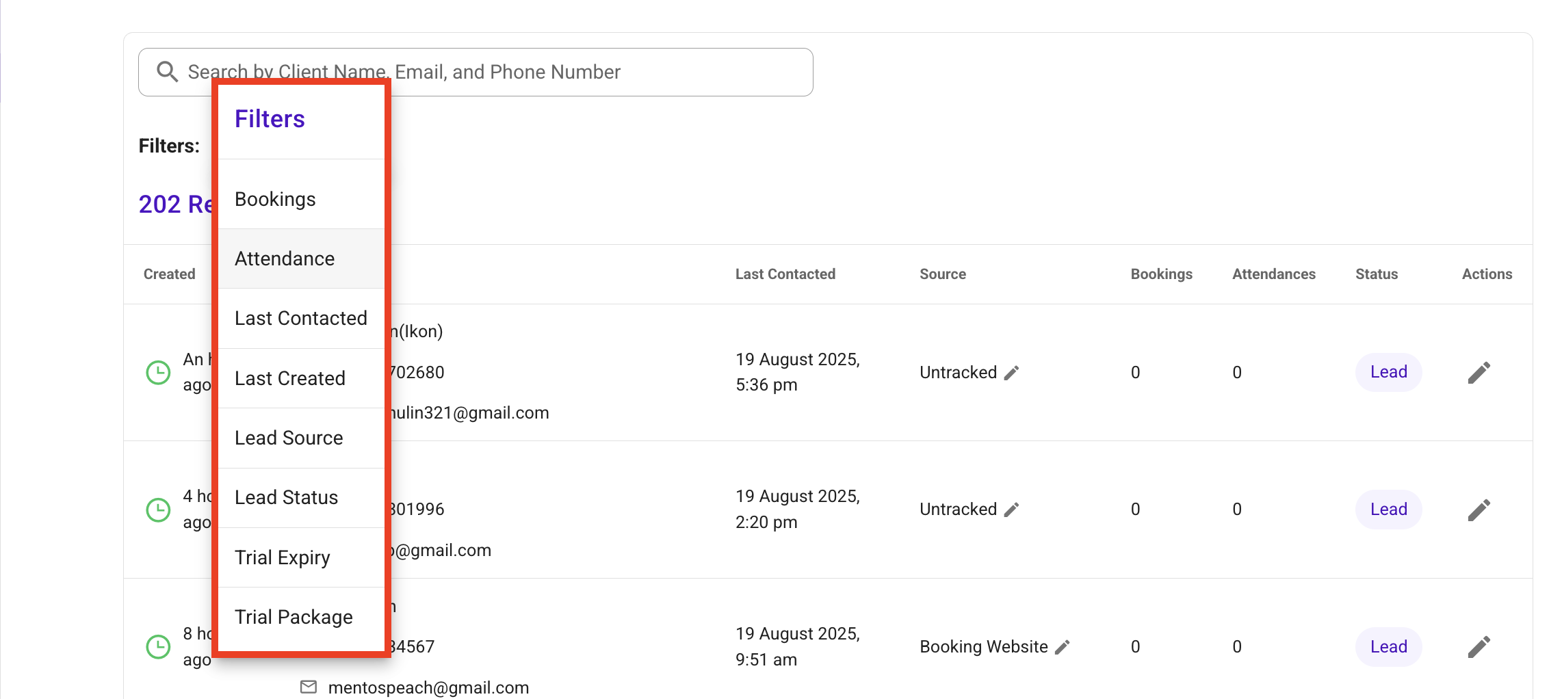This screenshot has height=699, width=1549.
Task: Edit source pencil for first Untracked lead
Action: pyautogui.click(x=1011, y=373)
